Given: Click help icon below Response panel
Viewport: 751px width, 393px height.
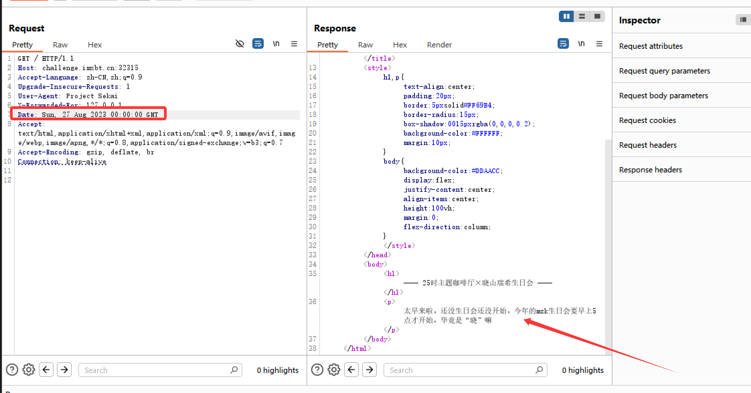Looking at the screenshot, I should click(x=317, y=370).
